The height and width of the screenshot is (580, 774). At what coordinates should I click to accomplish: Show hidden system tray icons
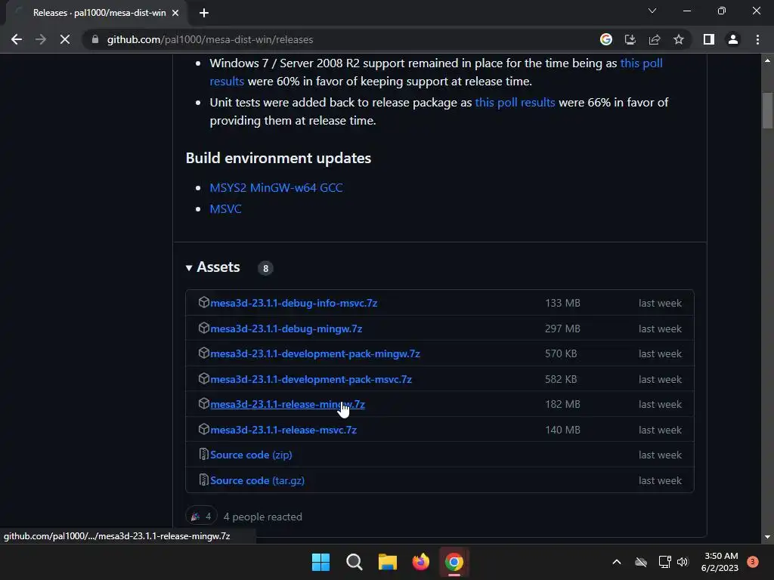coord(617,562)
